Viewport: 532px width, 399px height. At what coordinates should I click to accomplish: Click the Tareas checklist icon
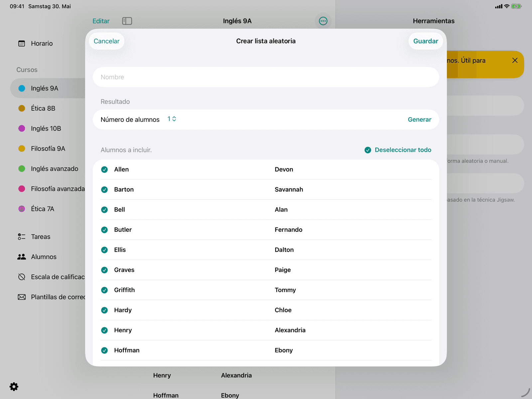pyautogui.click(x=22, y=237)
